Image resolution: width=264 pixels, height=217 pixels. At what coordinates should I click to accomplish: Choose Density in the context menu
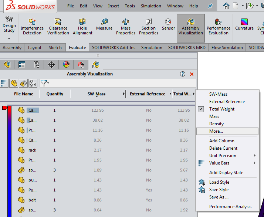[x=227, y=124]
